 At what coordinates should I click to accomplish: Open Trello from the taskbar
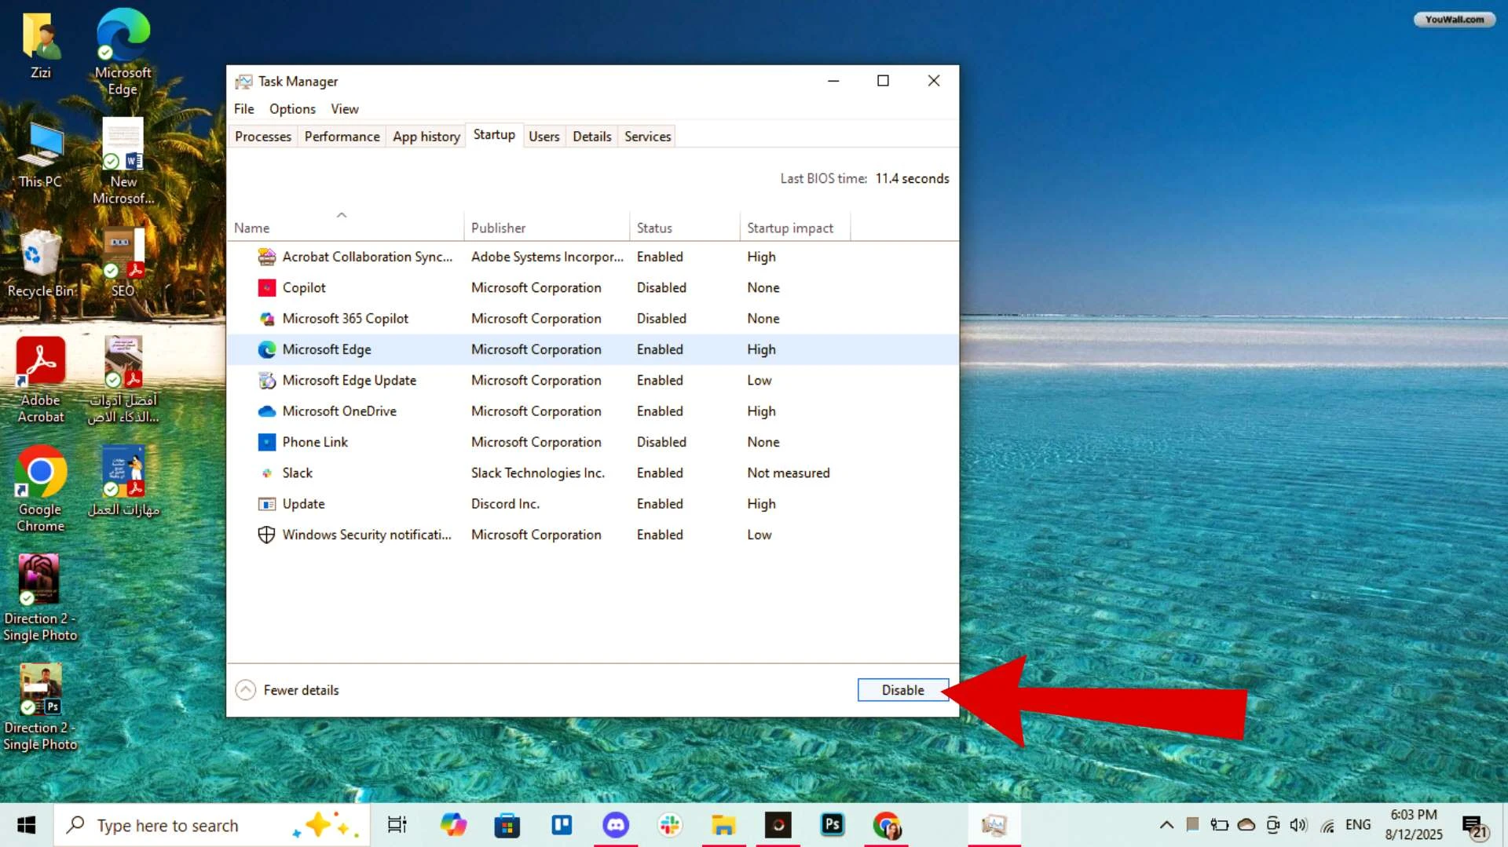pos(562,825)
